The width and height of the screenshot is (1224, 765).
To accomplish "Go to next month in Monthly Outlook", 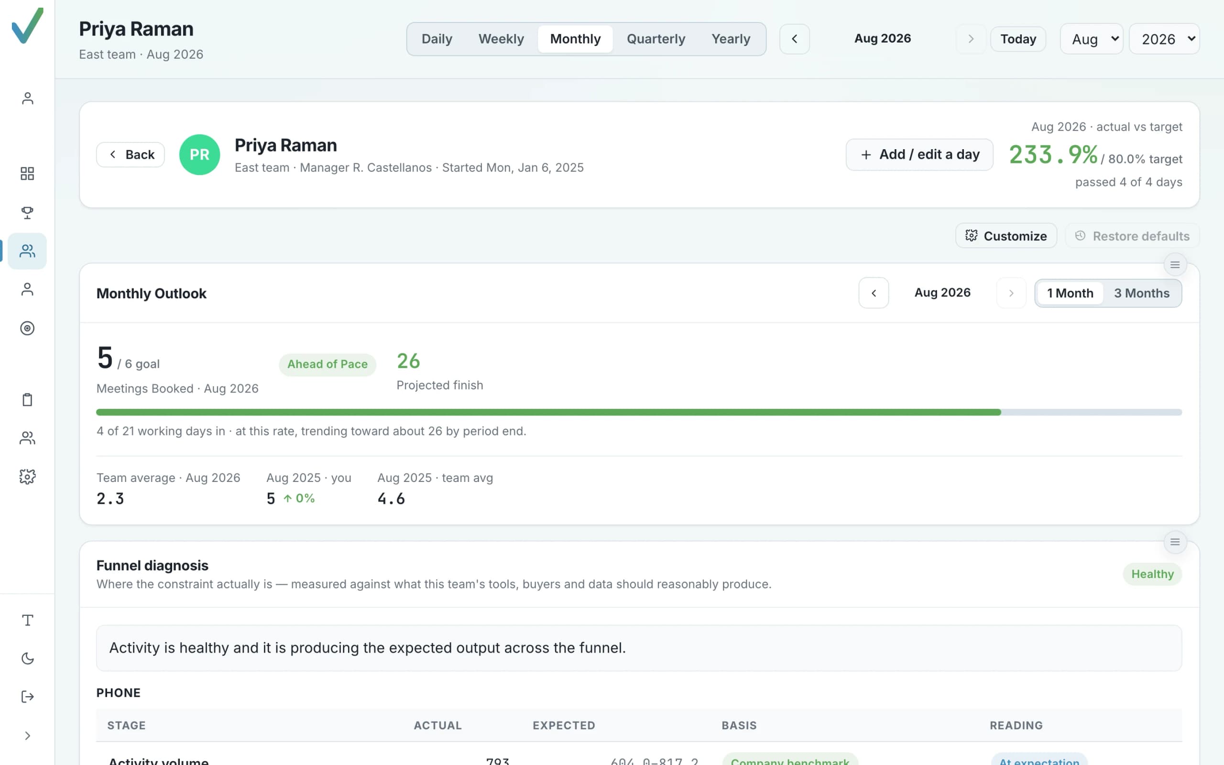I will (1011, 293).
